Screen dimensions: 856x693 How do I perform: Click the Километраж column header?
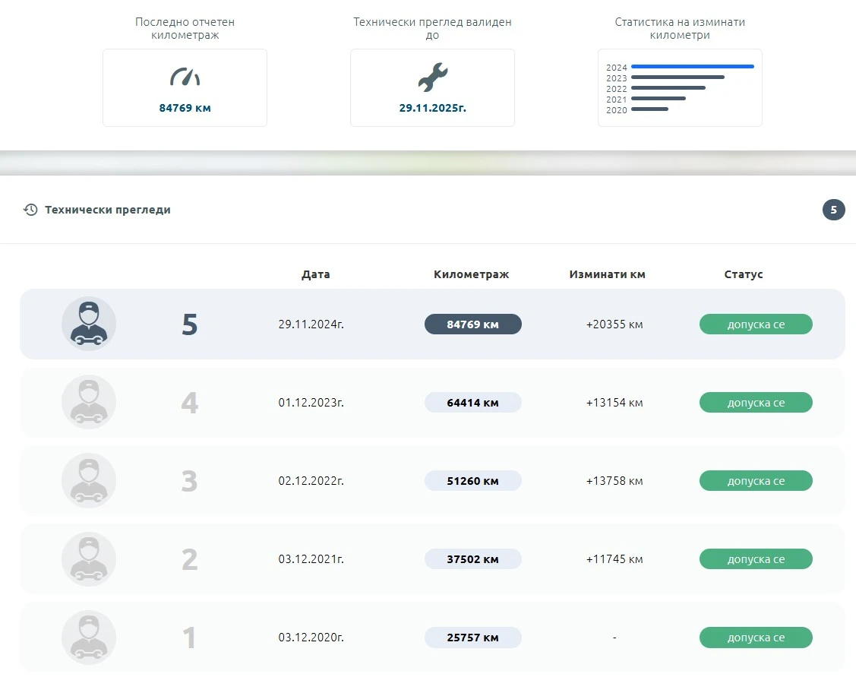[x=471, y=274]
